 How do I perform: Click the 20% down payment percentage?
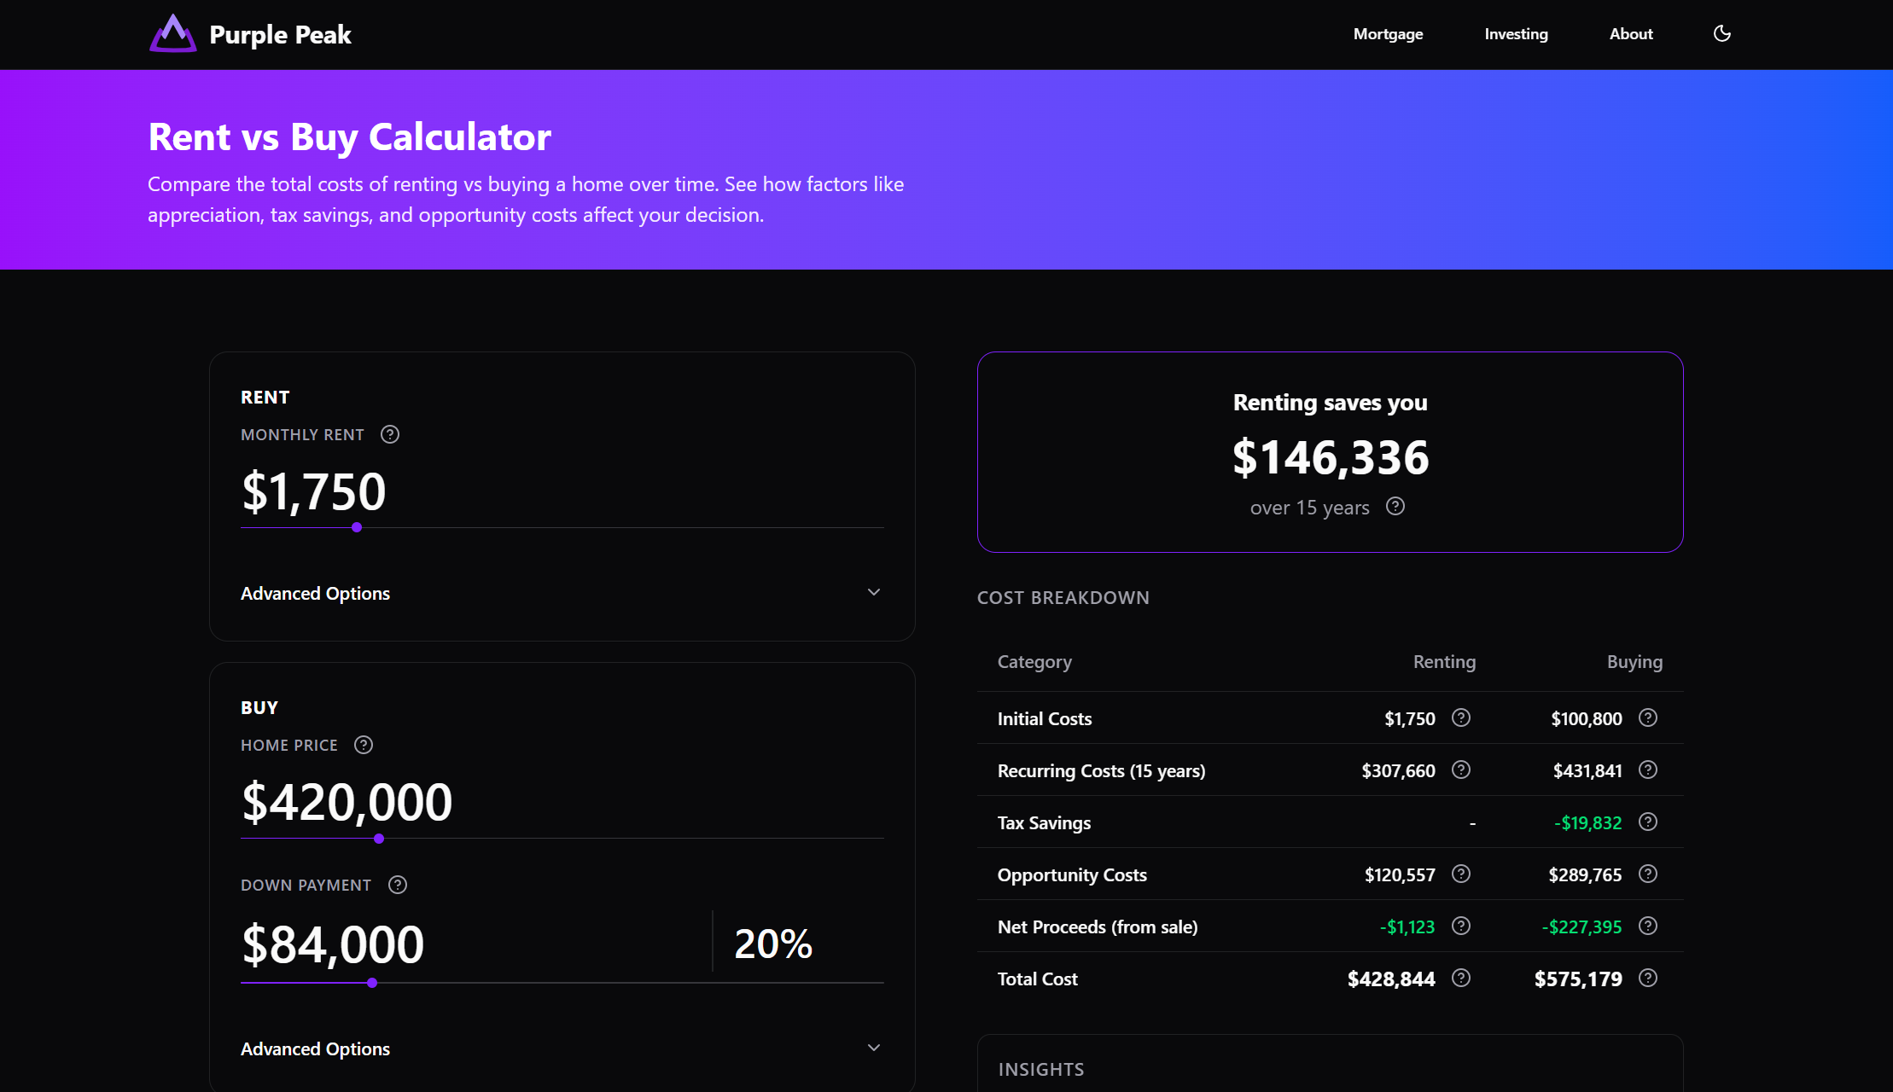click(773, 943)
